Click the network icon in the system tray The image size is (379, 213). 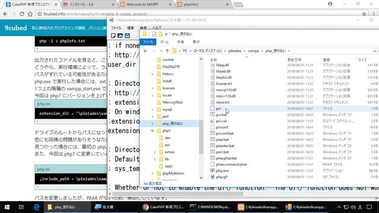click(346, 207)
